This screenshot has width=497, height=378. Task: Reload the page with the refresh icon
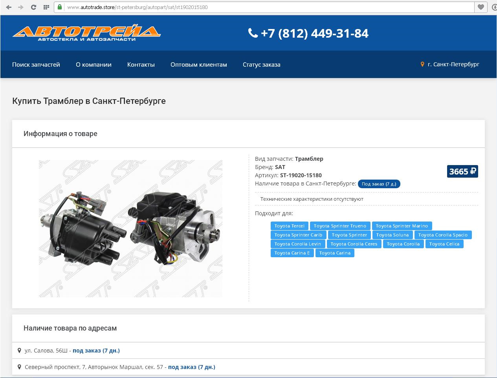[33, 7]
